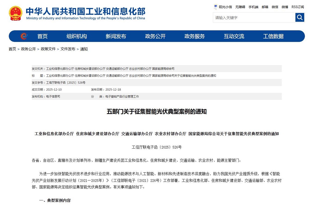Click the search magnifier icon
Screen dimensions: 313x205
(x=299, y=17)
